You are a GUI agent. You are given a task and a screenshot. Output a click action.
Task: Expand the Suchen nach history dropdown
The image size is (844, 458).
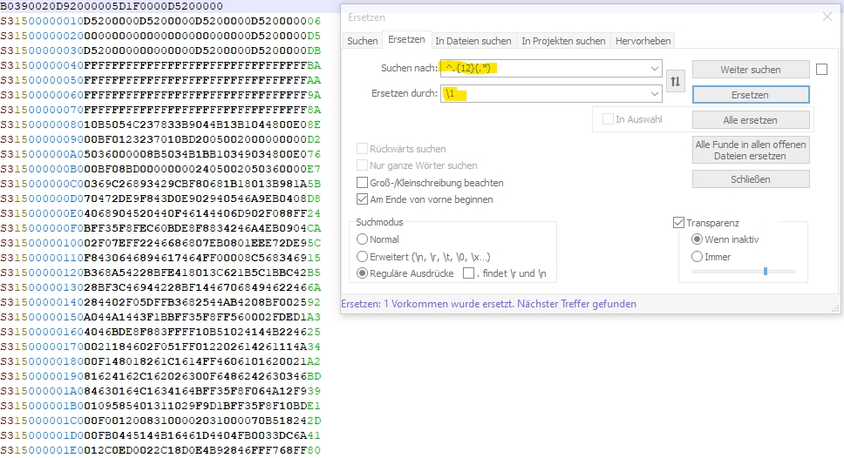tap(655, 69)
